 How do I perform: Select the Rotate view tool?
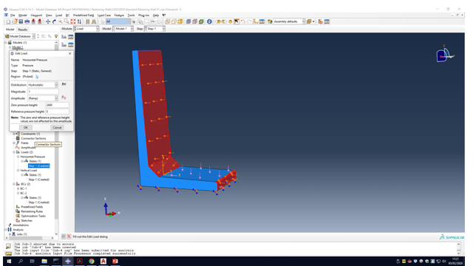[x=54, y=21]
